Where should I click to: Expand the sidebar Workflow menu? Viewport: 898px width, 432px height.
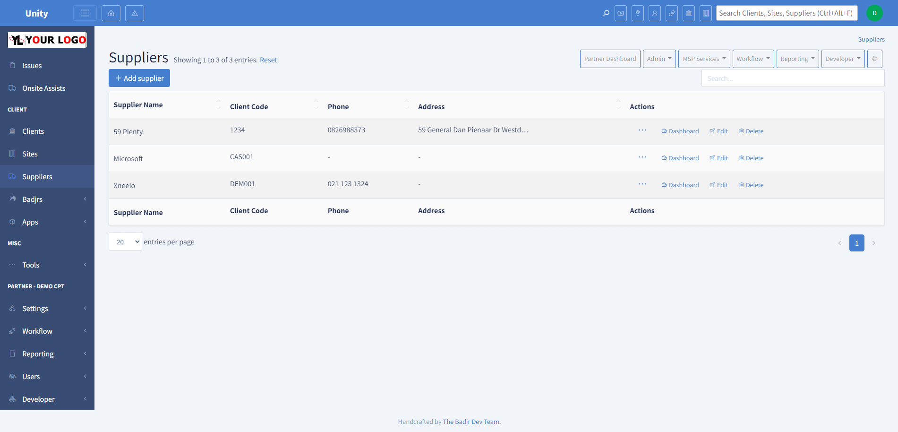click(47, 331)
